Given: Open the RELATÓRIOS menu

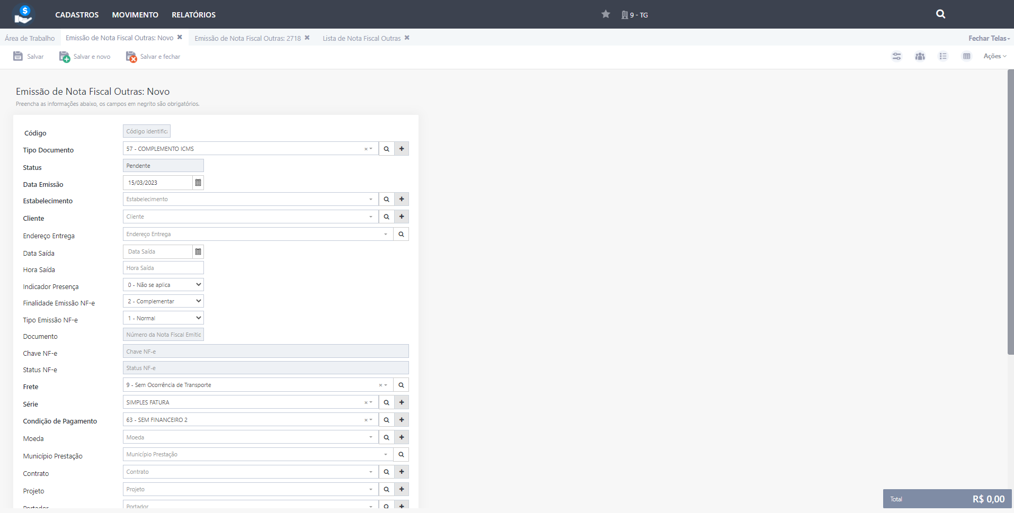Looking at the screenshot, I should pos(193,15).
